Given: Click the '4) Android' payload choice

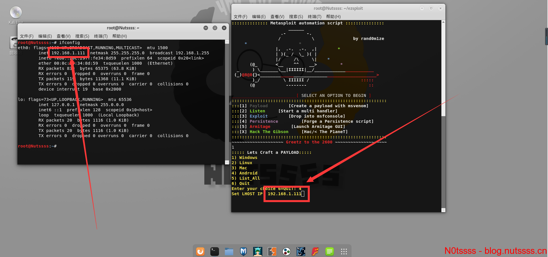Looking at the screenshot, I should (245, 173).
